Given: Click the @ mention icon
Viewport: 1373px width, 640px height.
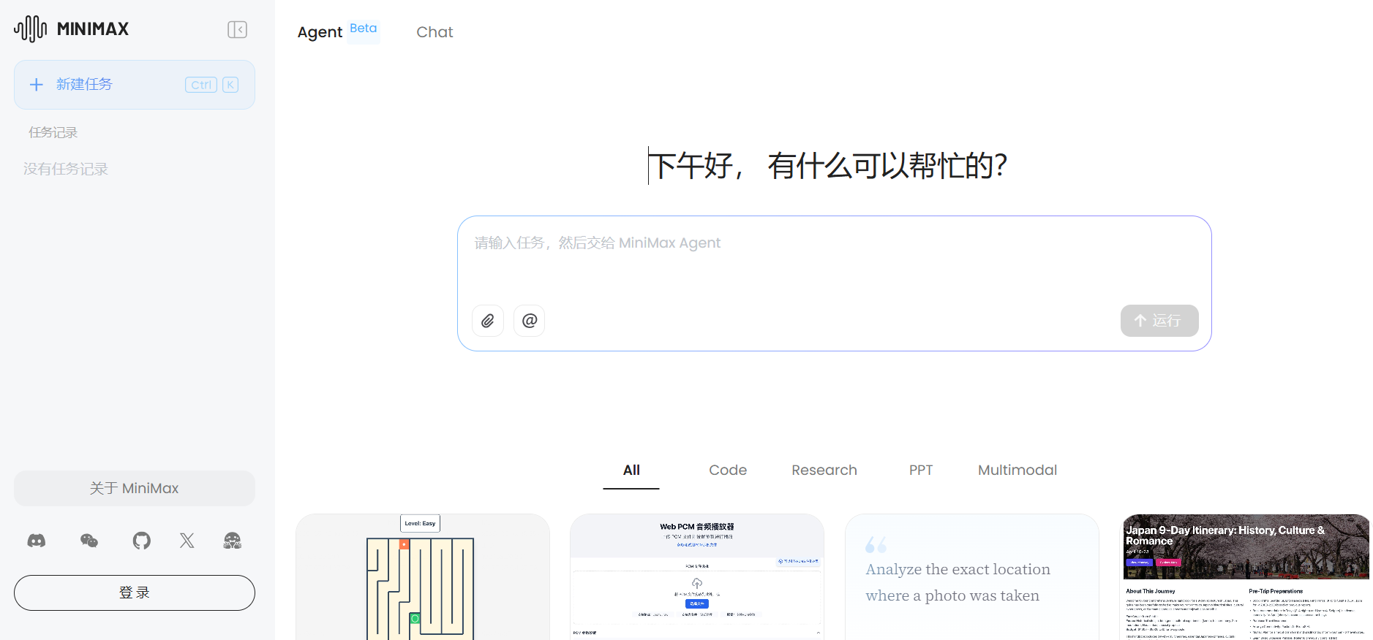Looking at the screenshot, I should tap(530, 321).
